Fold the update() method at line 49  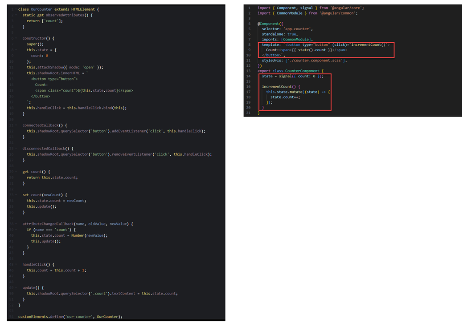tap(16, 288)
